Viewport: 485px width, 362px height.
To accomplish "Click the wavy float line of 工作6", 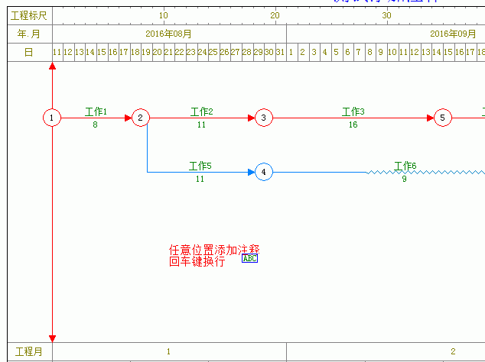I will point(426,172).
